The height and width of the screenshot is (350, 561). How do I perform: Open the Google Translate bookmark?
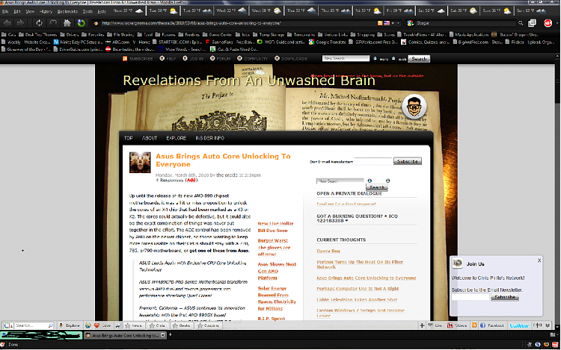point(328,42)
